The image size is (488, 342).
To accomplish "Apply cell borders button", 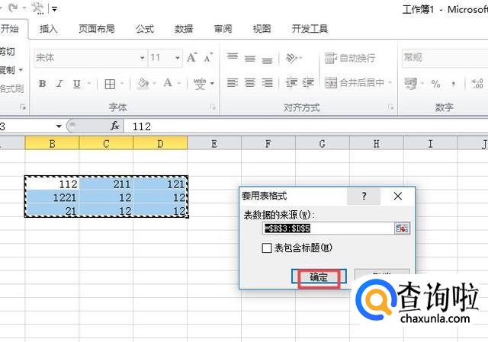I will (110, 84).
